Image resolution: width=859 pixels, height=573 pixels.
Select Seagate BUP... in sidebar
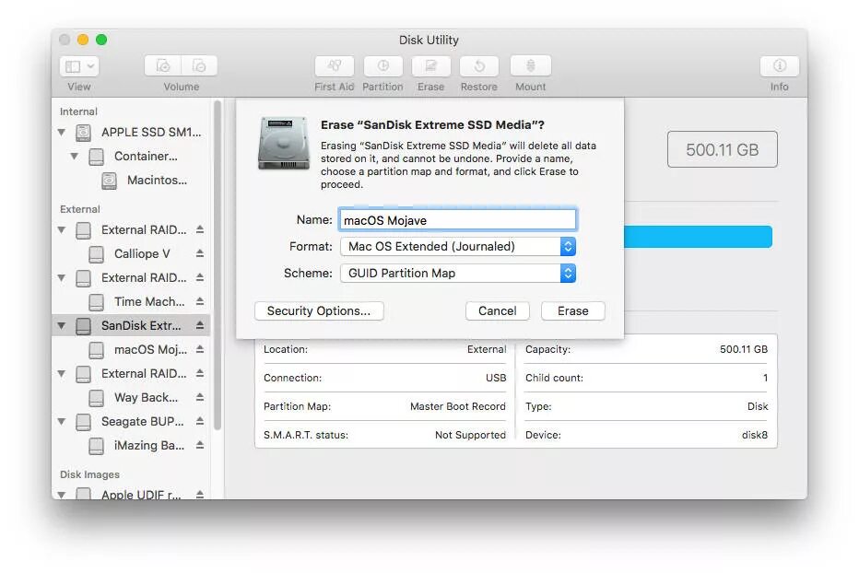(x=143, y=421)
